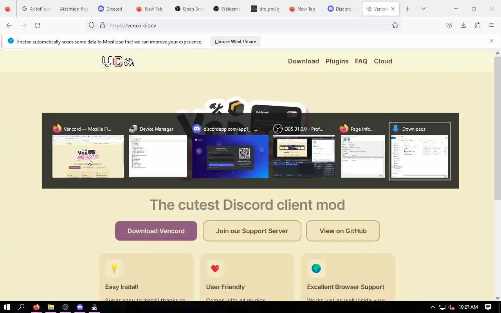Click the muted volume tray icon
This screenshot has height=313, width=501.
(x=451, y=307)
